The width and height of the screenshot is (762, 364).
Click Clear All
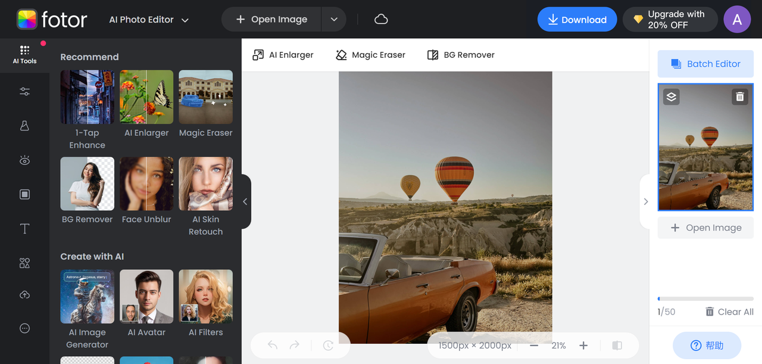[x=729, y=312]
